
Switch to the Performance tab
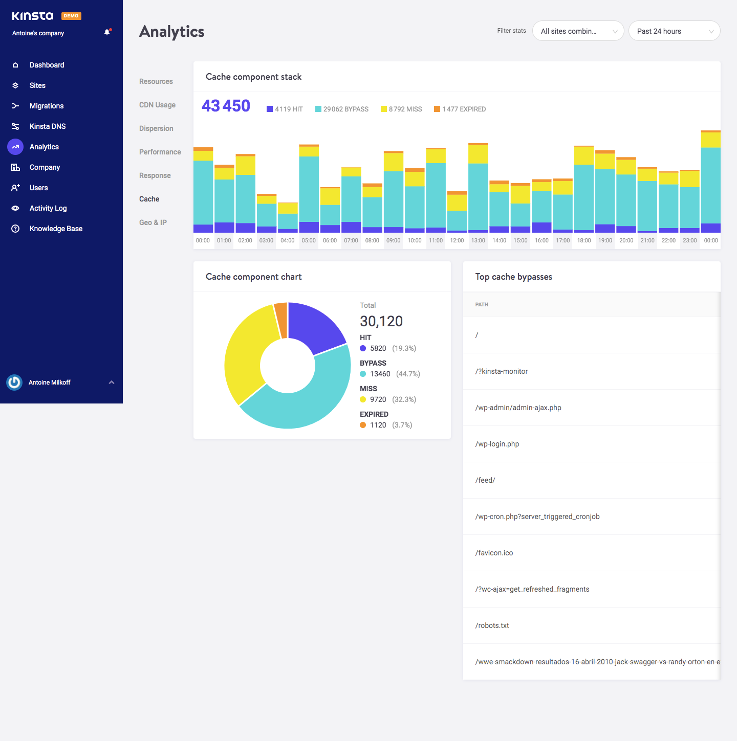(x=160, y=152)
